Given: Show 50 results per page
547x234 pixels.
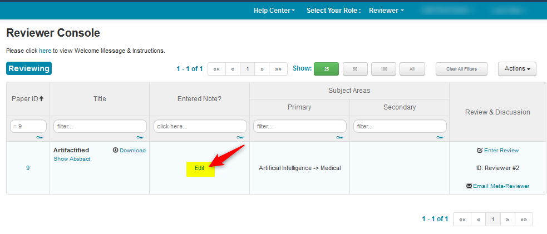Looking at the screenshot, I should (355, 69).
